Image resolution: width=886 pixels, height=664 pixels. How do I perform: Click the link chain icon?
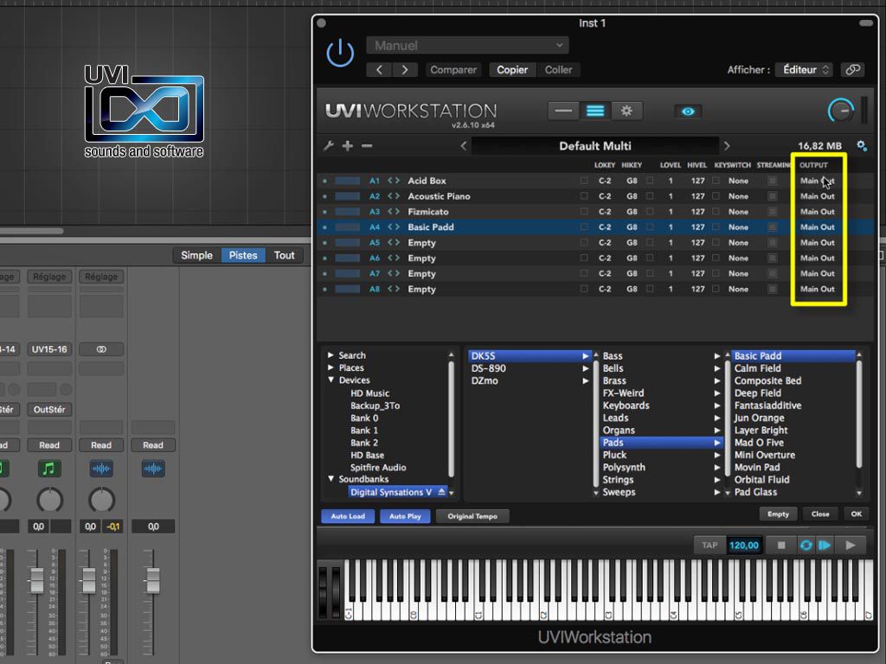pyautogui.click(x=852, y=69)
